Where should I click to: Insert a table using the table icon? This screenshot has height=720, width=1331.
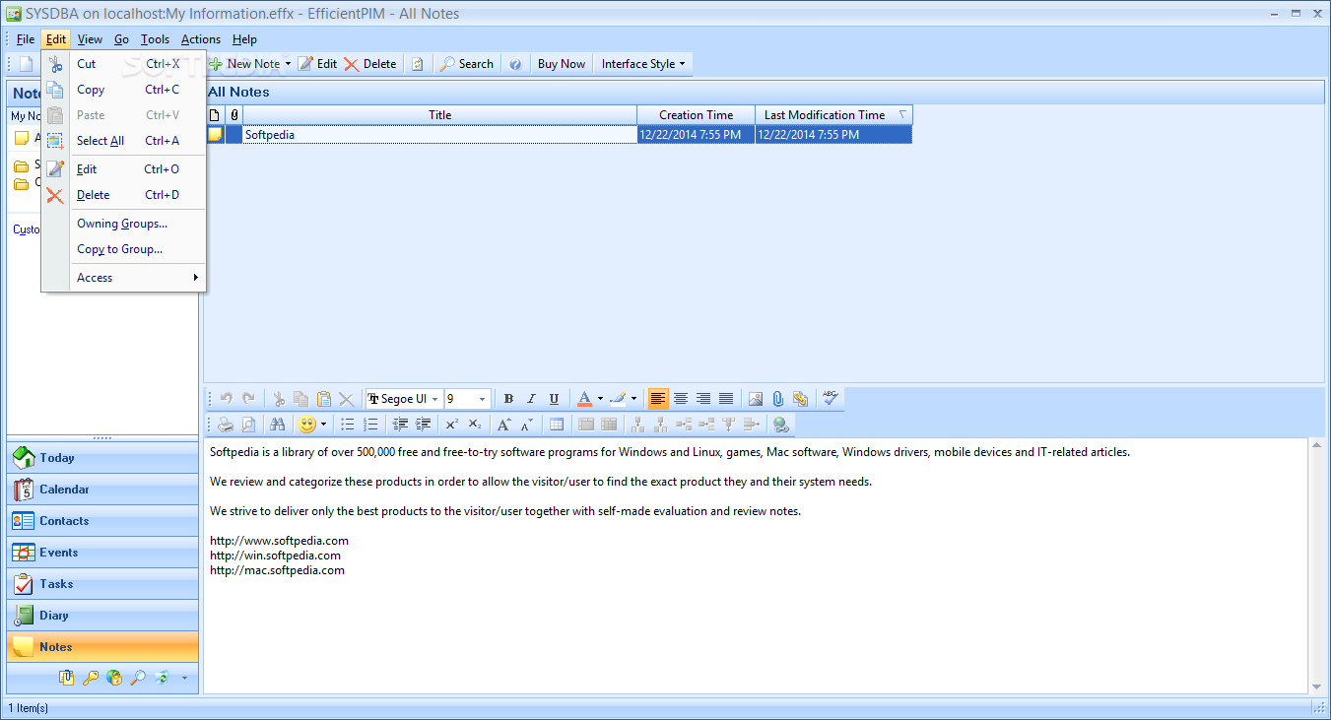pos(557,425)
